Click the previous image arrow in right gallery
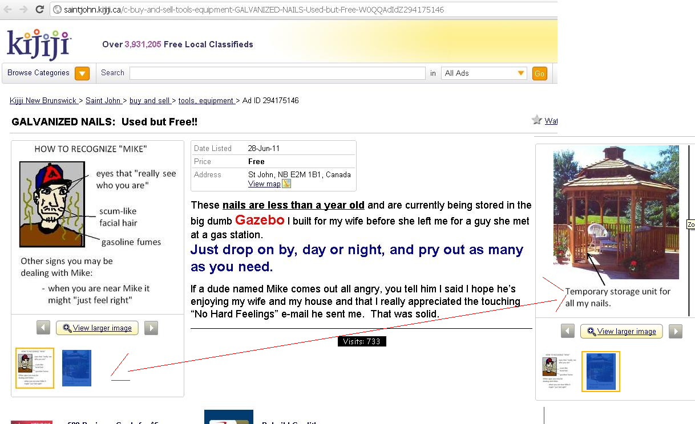 click(567, 331)
